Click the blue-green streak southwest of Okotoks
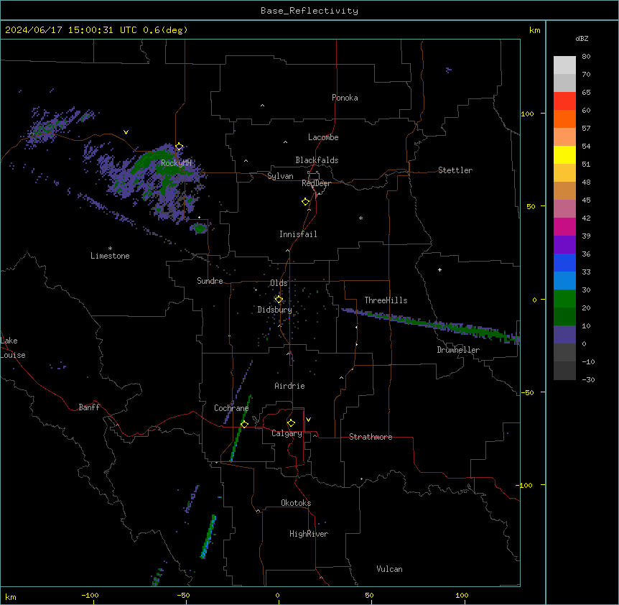 (x=208, y=536)
